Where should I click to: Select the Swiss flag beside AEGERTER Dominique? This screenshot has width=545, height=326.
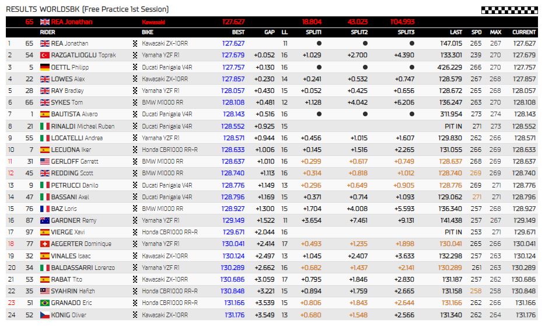click(45, 244)
